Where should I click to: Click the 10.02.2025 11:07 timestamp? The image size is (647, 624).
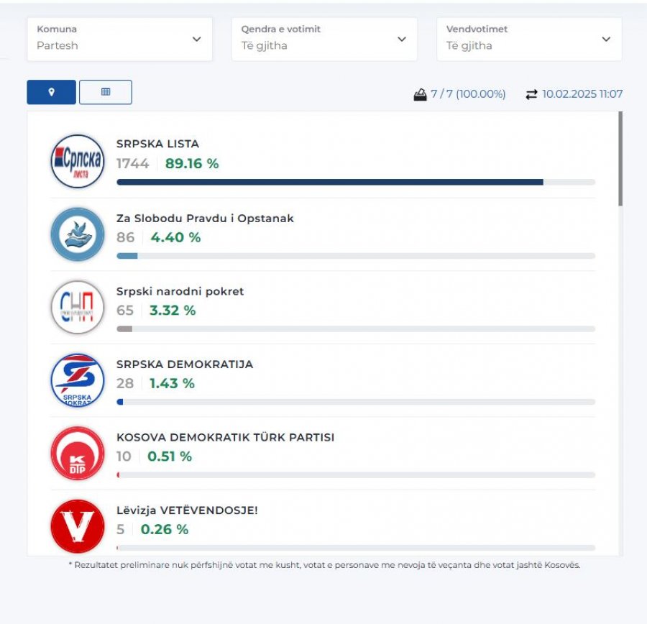pyautogui.click(x=582, y=94)
